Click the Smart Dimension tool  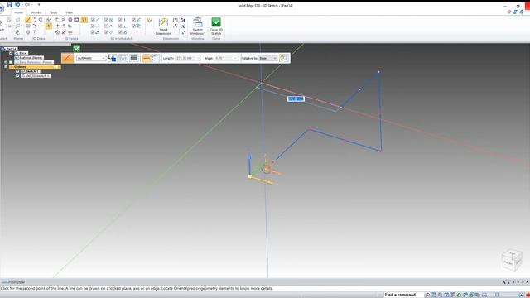pos(163,26)
